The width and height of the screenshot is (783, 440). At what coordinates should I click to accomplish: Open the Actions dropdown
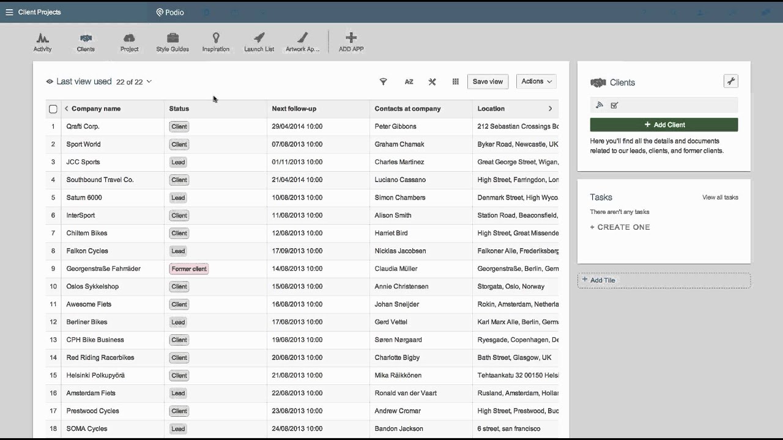[x=536, y=81]
